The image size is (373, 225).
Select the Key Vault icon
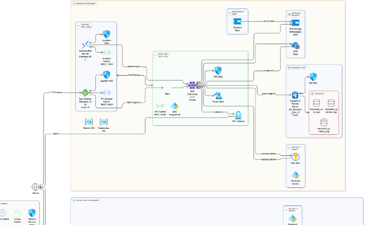(x=296, y=157)
